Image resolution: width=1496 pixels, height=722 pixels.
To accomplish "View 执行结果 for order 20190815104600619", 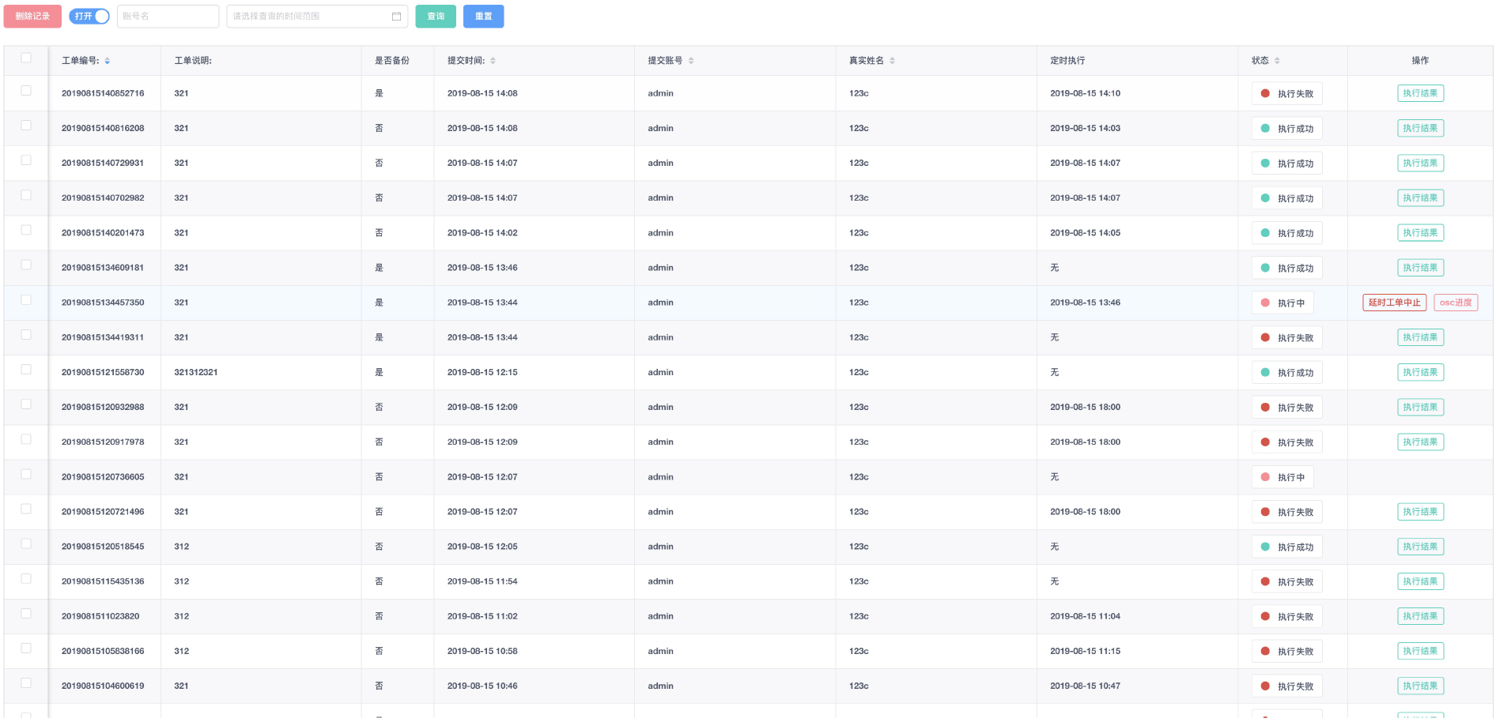I will tap(1420, 686).
